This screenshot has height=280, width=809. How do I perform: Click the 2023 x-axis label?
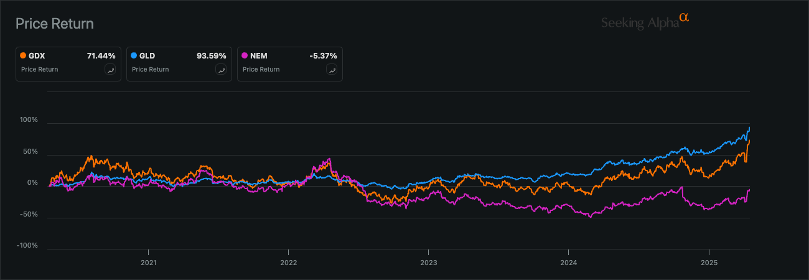click(428, 263)
